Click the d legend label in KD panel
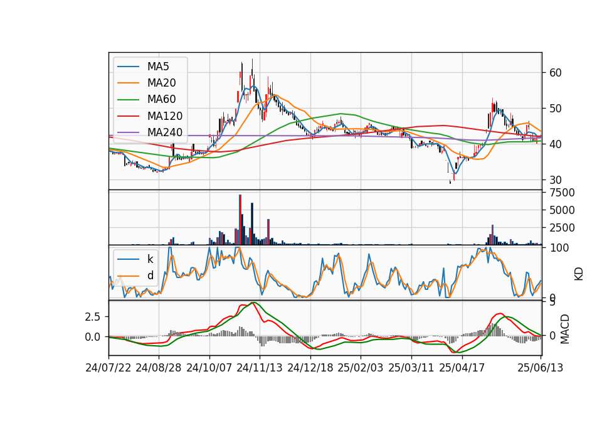 150,275
